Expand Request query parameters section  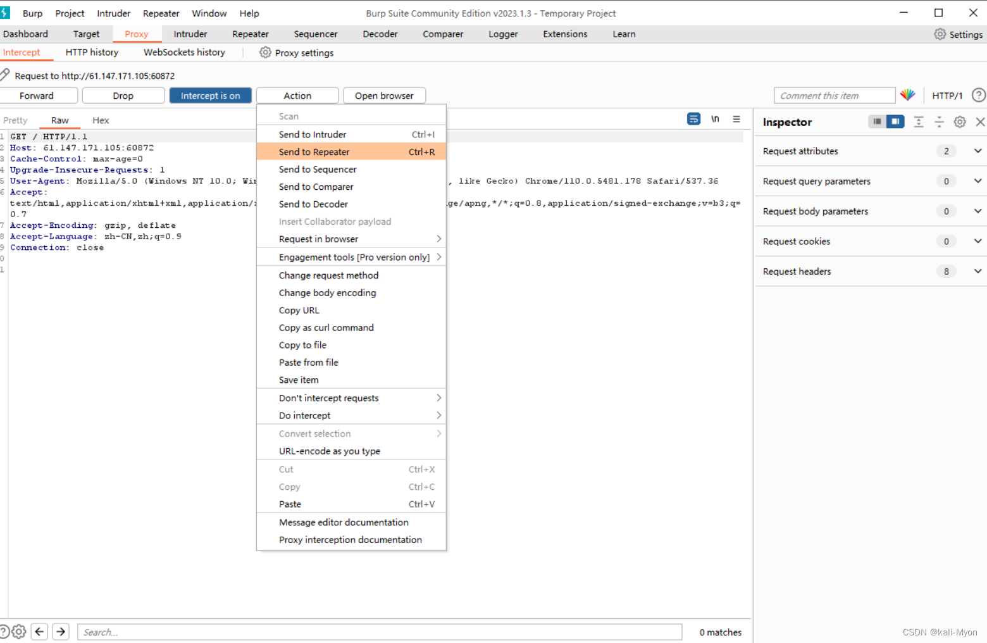click(x=978, y=181)
